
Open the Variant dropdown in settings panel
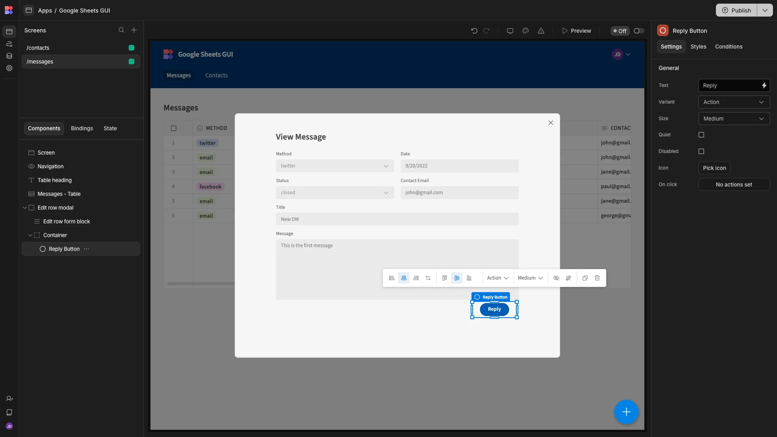(x=734, y=102)
